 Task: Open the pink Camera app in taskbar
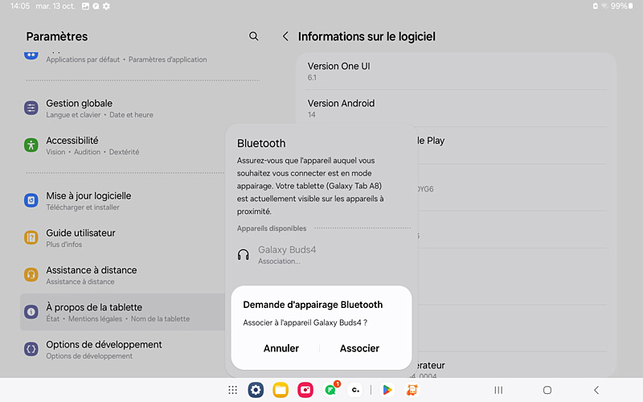click(305, 390)
